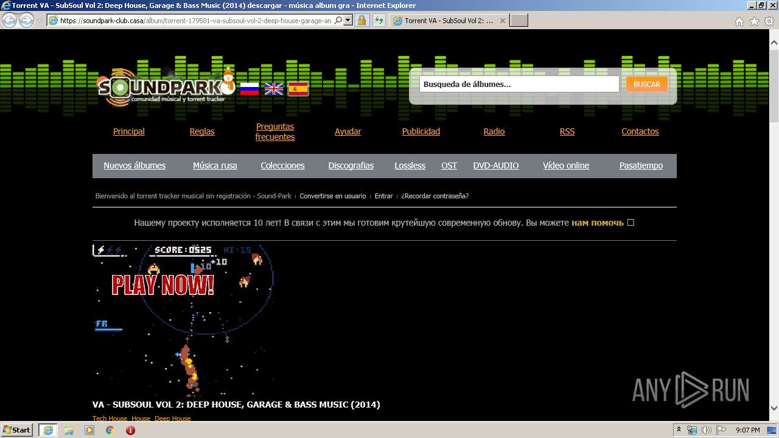Open a new blank tab
The image size is (779, 438).
[x=519, y=21]
